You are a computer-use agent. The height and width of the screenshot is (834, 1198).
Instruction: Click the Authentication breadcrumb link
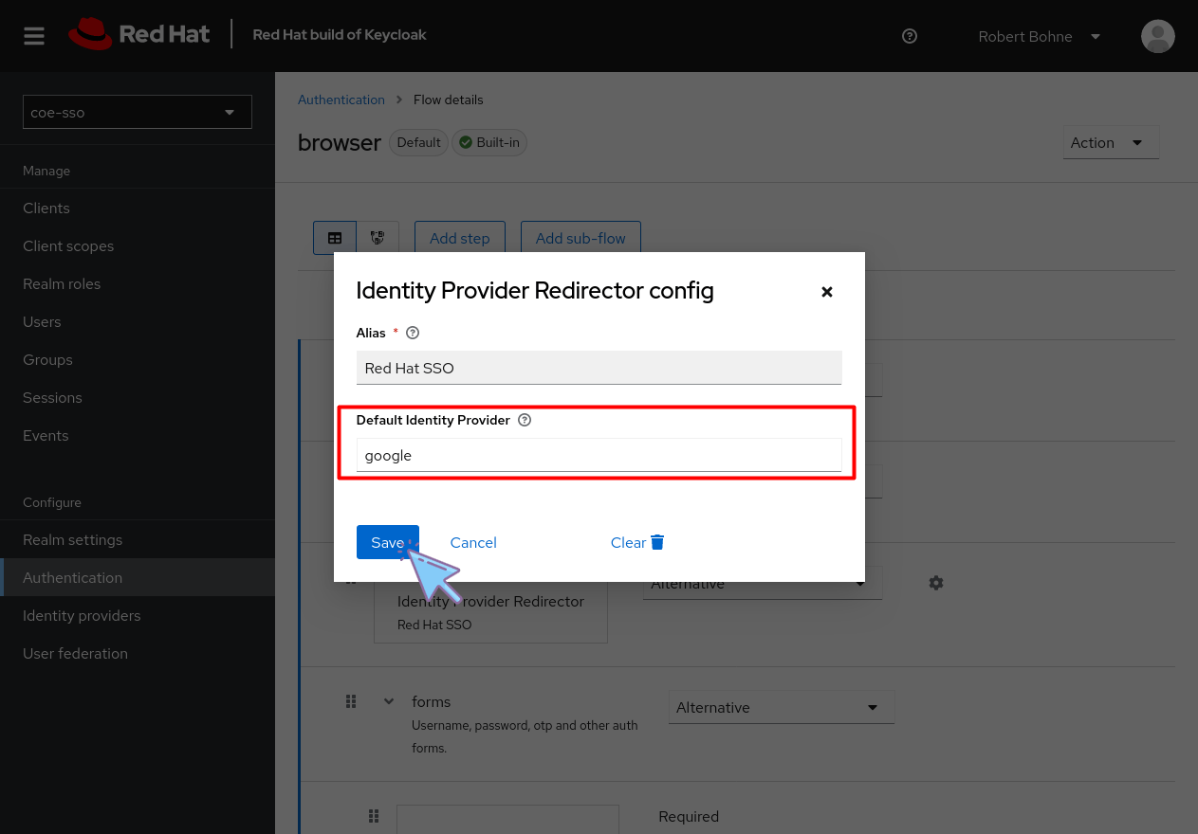point(341,100)
